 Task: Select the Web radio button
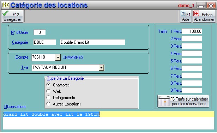48,91
